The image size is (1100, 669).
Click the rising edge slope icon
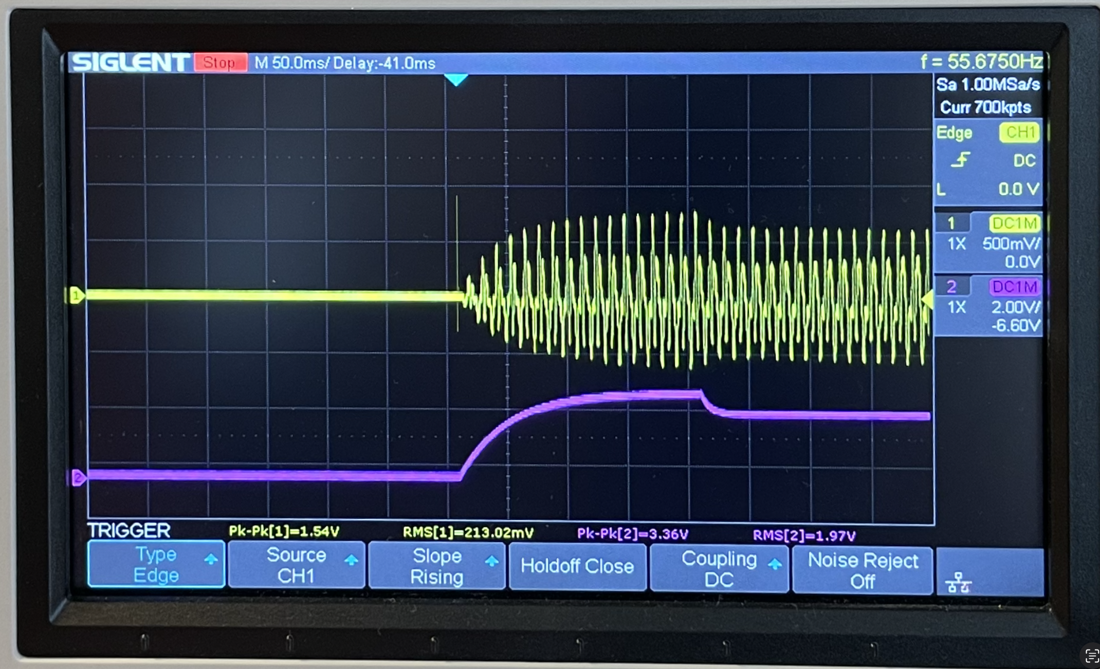click(x=960, y=160)
